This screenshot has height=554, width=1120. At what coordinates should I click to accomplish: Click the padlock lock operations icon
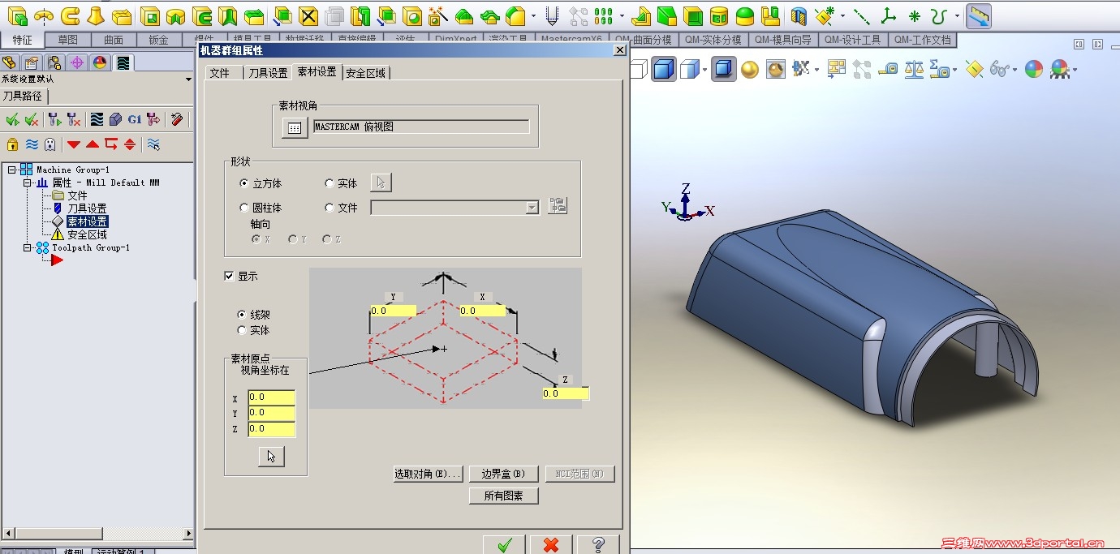click(12, 144)
